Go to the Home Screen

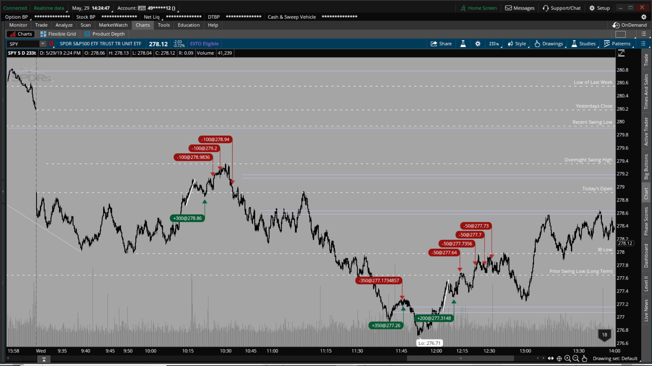pos(478,8)
